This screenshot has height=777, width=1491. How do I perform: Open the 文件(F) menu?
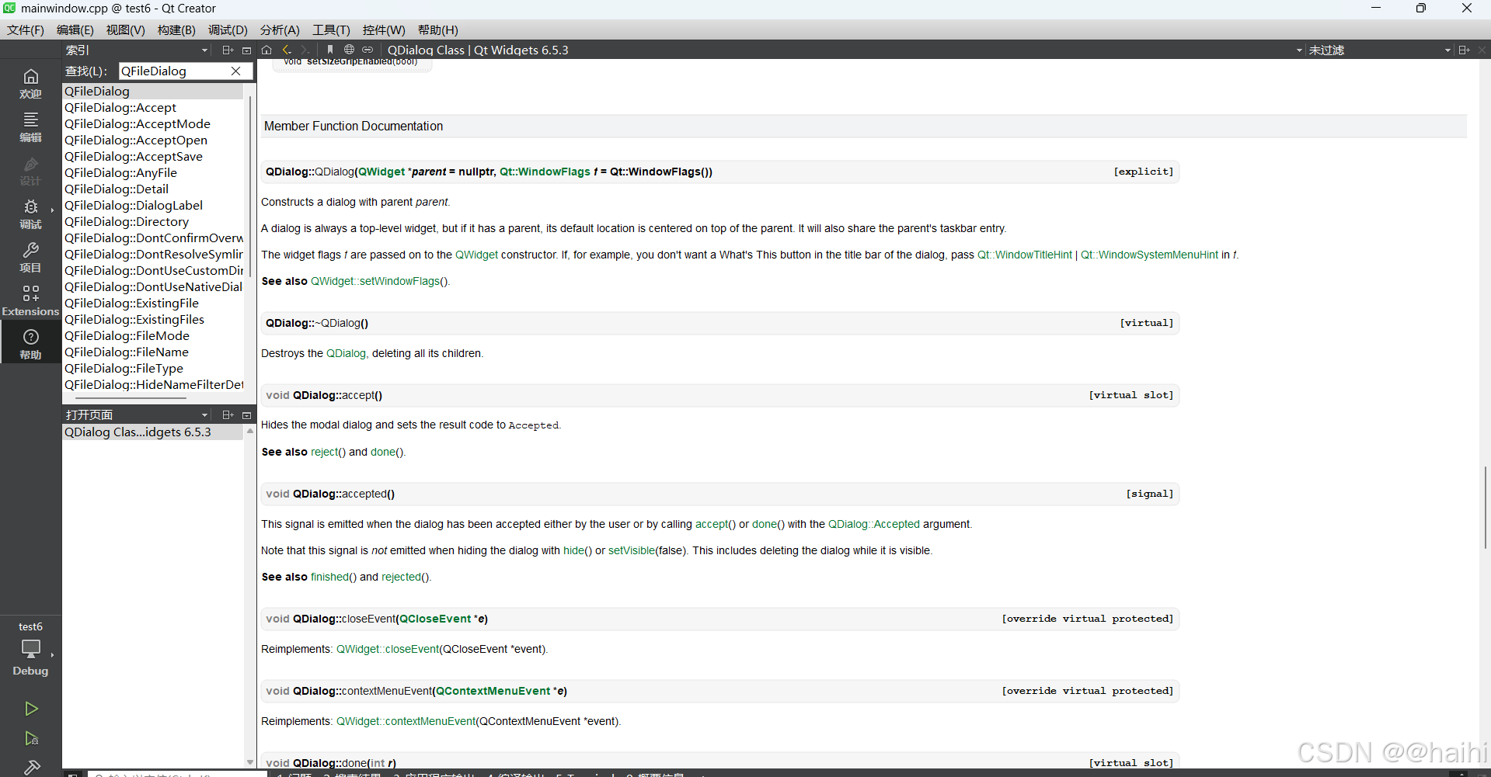(26, 29)
